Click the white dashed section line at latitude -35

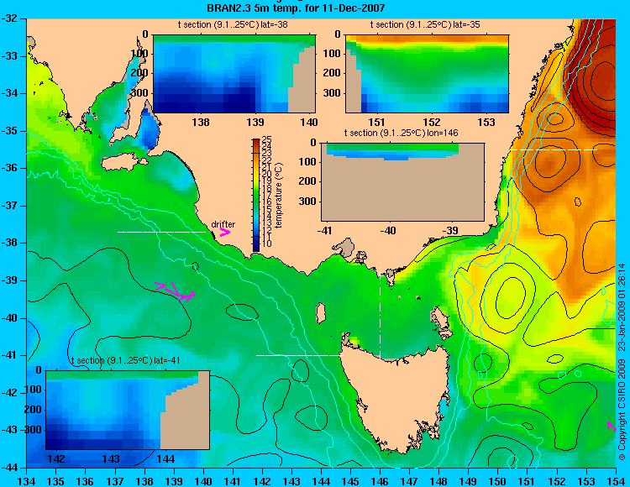554,149
